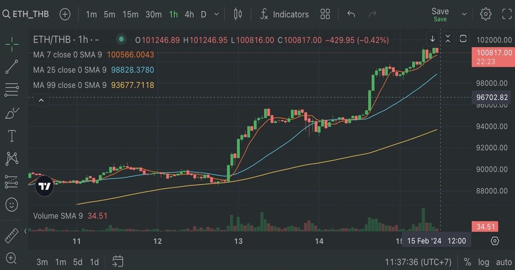The height and width of the screenshot is (270, 515).
Task: Toggle log scale mode
Action: click(x=484, y=262)
